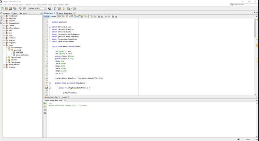Open the Window menu
Image resolution: width=259 pixels, height=141 pixels.
click(61, 5)
